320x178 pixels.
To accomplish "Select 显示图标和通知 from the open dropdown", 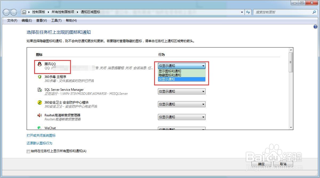I will (x=182, y=71).
